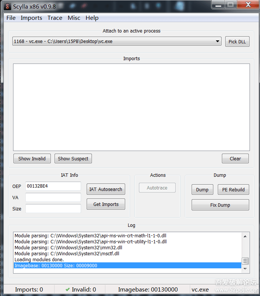Viewport: 260px width, 296px height.
Task: Click the Scylla app icon in title bar
Action: coord(7,6)
